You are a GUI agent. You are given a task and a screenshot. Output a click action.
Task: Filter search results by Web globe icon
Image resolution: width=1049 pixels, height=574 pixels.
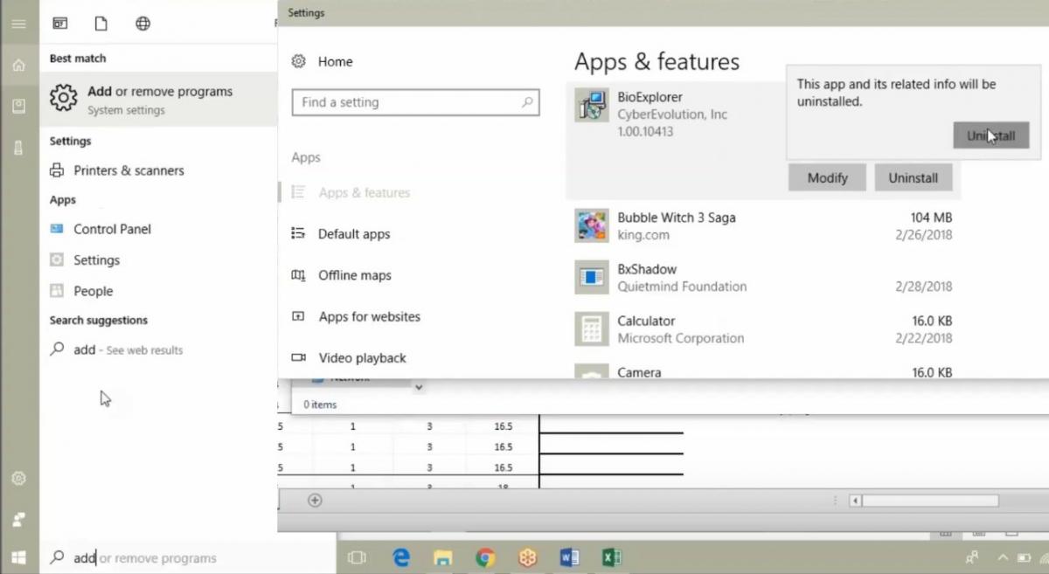(143, 24)
